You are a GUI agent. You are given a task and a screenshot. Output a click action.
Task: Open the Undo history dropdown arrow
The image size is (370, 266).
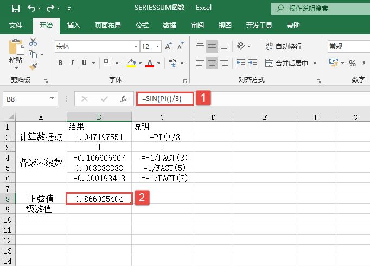click(x=40, y=9)
